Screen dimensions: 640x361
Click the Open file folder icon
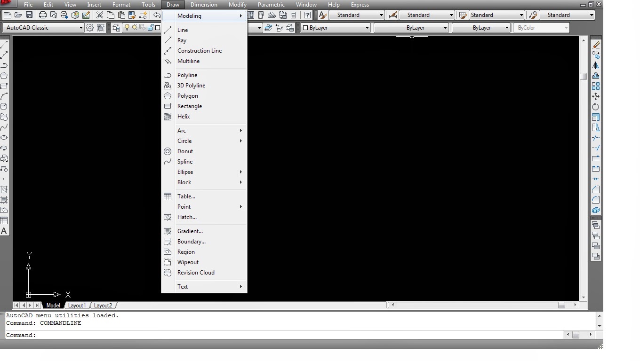point(18,15)
